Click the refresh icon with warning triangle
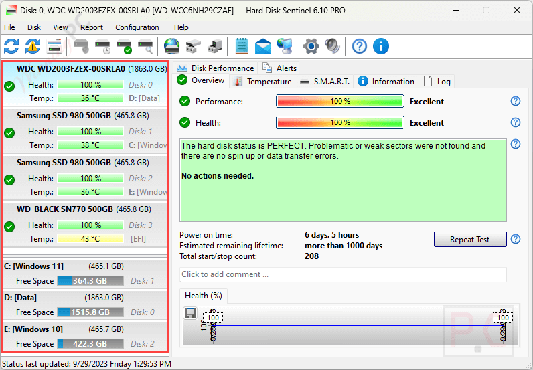 pos(33,46)
